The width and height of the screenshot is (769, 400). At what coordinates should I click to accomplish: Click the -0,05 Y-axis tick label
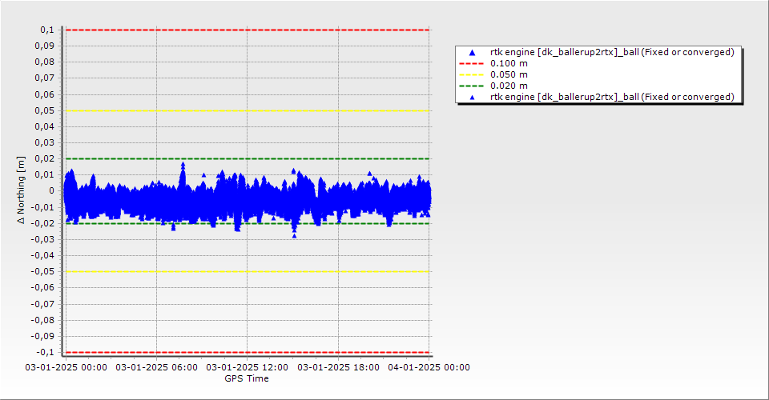(x=43, y=272)
